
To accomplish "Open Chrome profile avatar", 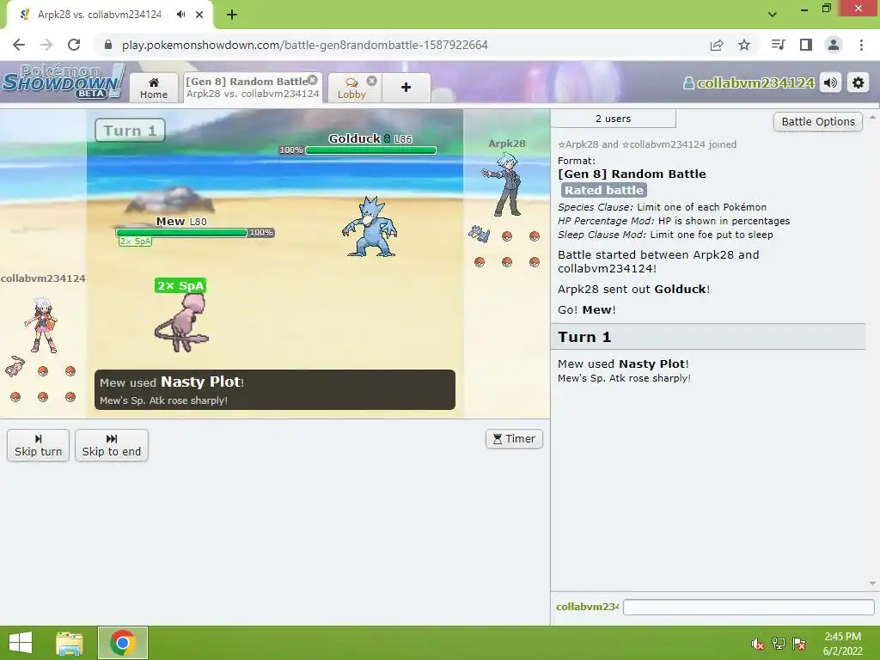I will [x=834, y=45].
